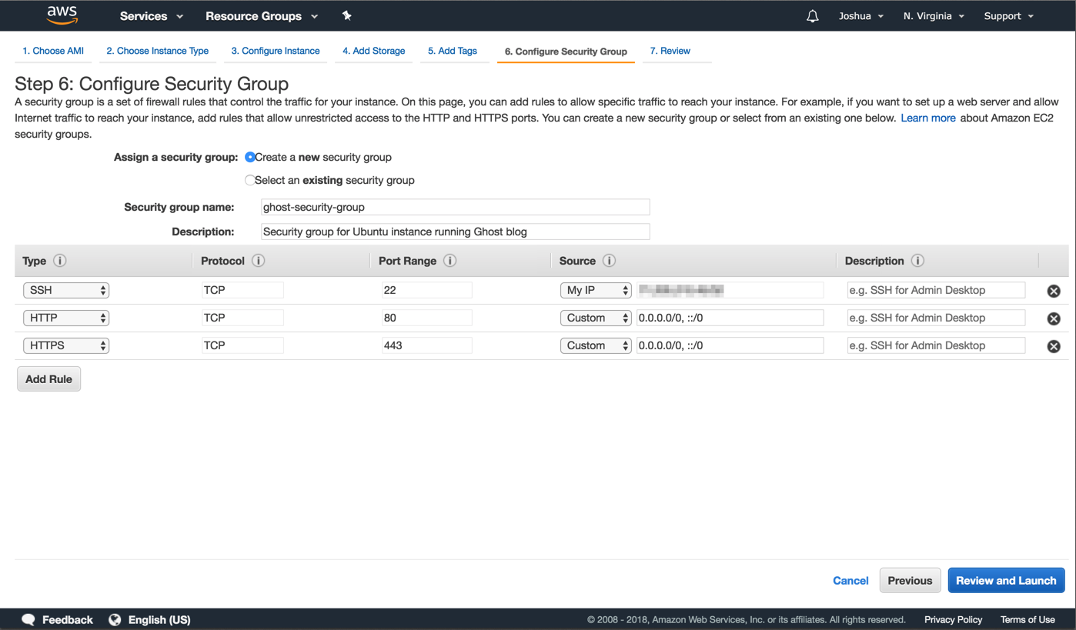
Task: Switch to the '5. Add Tags' tab
Action: (x=454, y=51)
